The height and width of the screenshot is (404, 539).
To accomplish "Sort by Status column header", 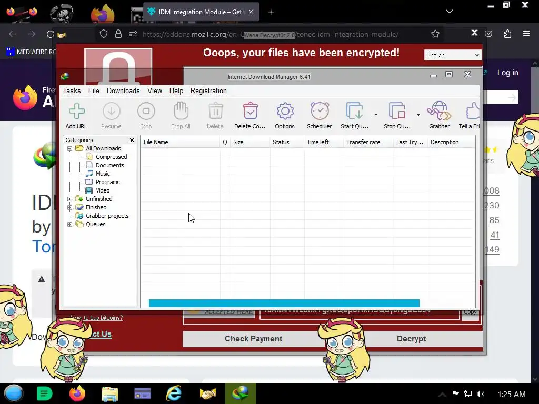I will click(x=287, y=142).
